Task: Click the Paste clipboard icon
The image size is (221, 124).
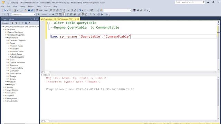Action: [75, 10]
